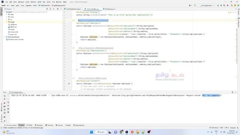The image size is (240, 135).
Task: Click the Debug bug icon in top toolbar
Action: click(x=221, y=5)
